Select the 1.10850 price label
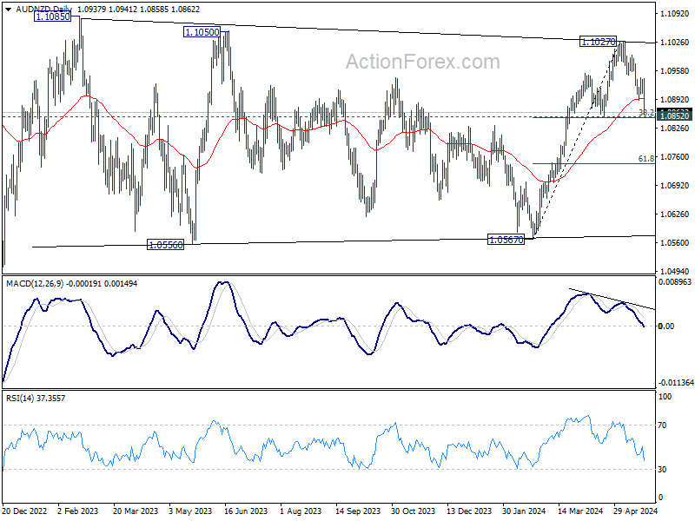The height and width of the screenshot is (521, 695). pos(52,16)
